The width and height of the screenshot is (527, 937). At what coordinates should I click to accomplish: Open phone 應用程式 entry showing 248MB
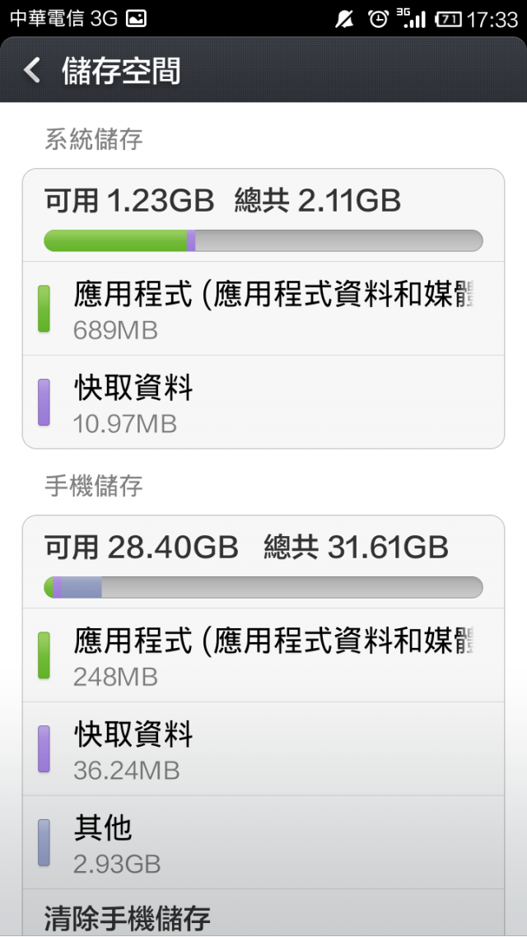pyautogui.click(x=263, y=655)
